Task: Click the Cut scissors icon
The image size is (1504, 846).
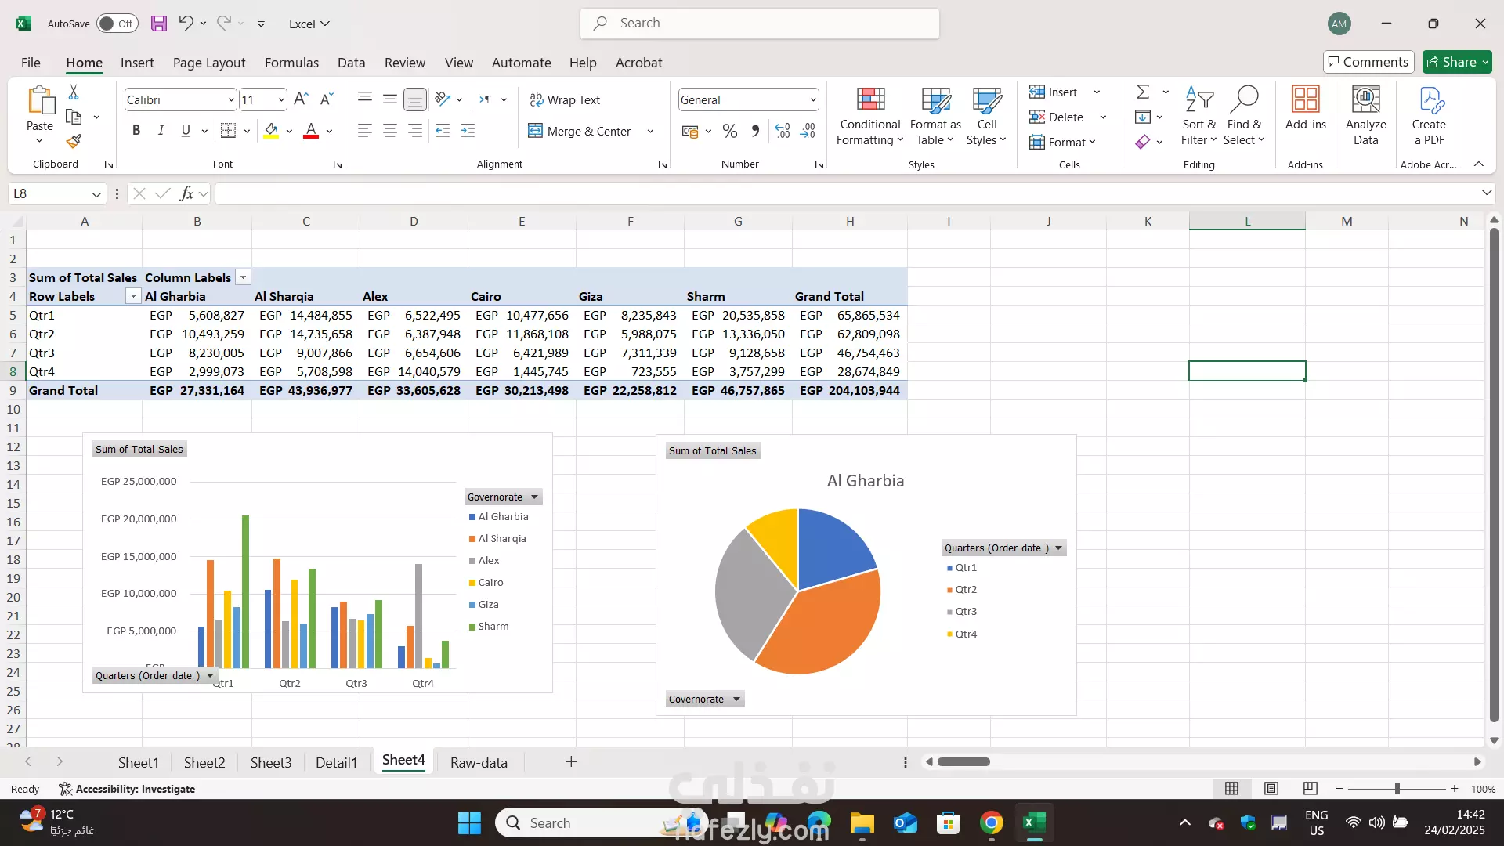Action: [74, 92]
